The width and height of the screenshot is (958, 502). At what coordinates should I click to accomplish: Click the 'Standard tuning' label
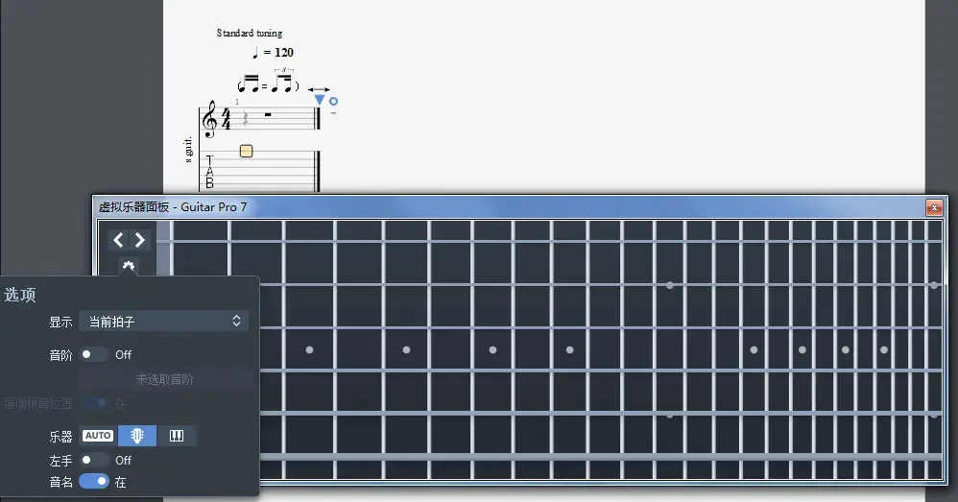click(x=250, y=33)
